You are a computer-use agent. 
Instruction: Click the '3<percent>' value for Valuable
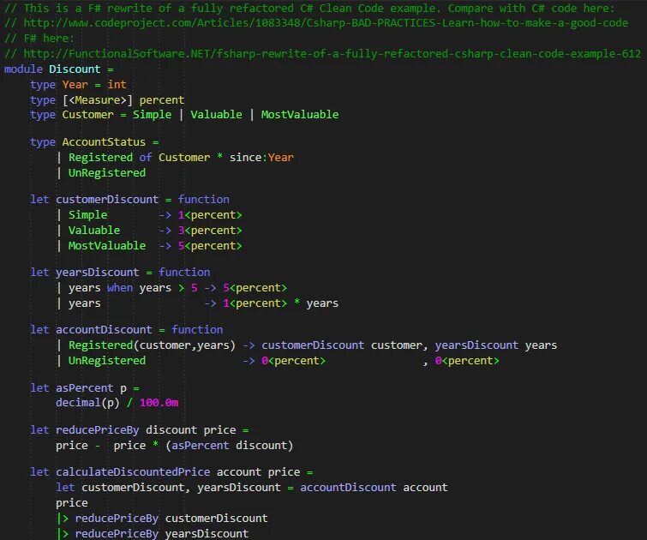point(210,231)
